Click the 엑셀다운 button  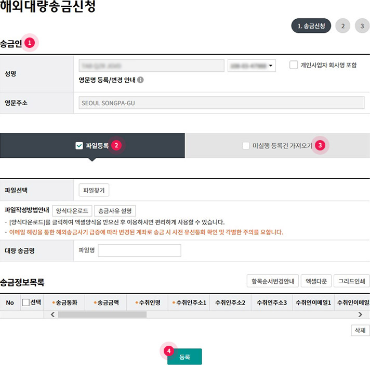coord(316,281)
